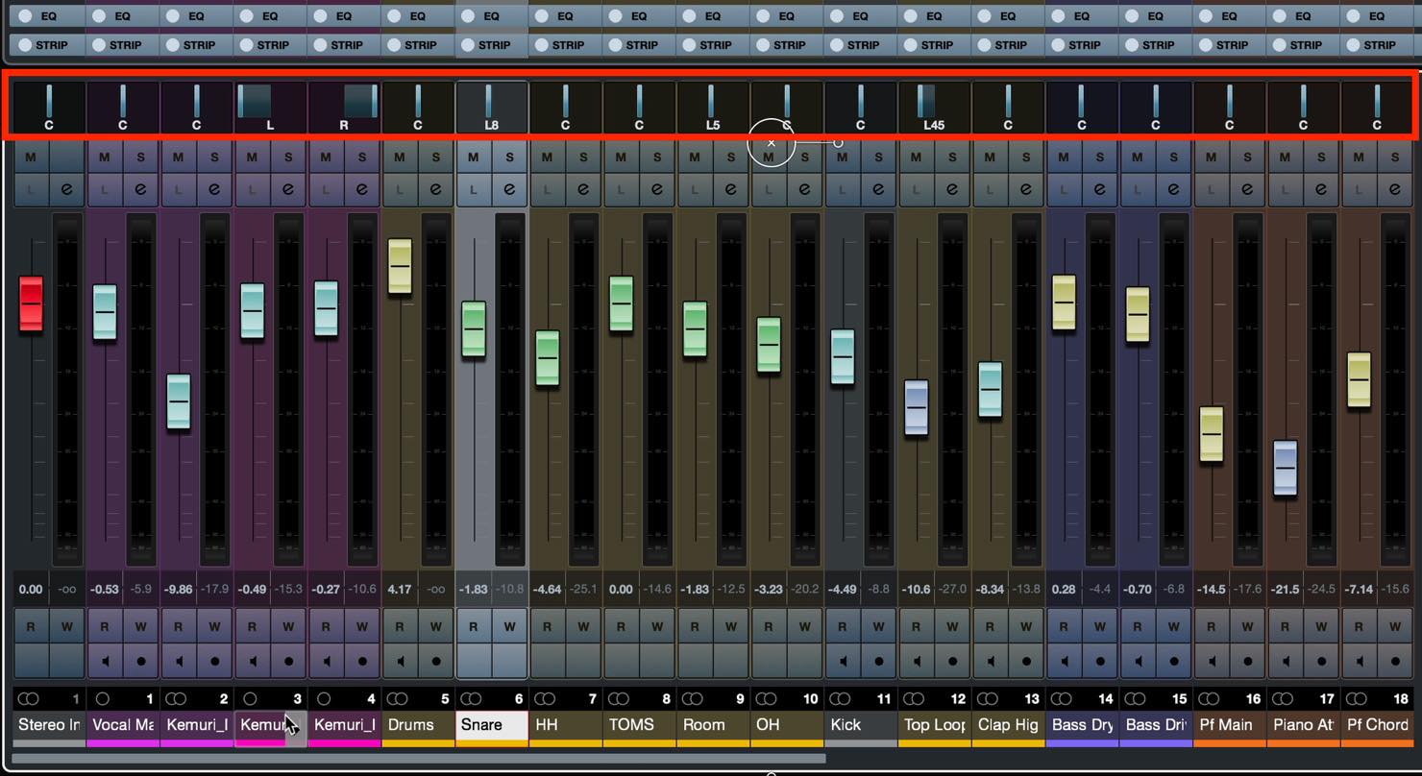Viewport: 1422px width, 776px height.
Task: Expand the EQ rack on Pf Chord channel
Action: point(1377,16)
